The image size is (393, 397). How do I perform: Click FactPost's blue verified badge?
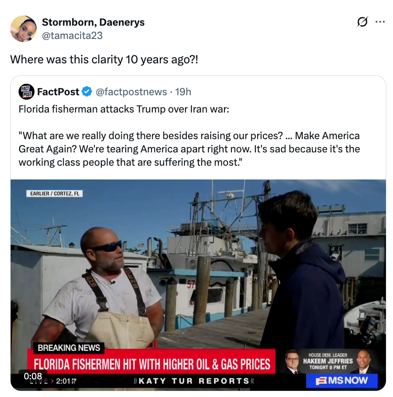pos(87,92)
